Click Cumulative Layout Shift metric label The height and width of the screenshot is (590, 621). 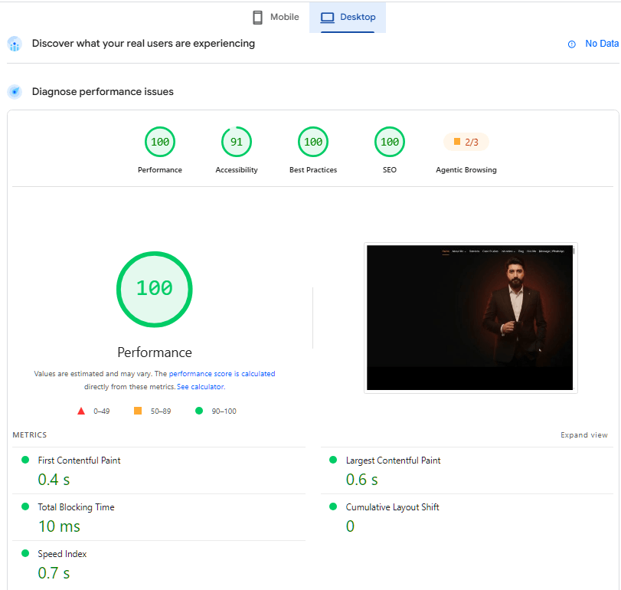(393, 507)
